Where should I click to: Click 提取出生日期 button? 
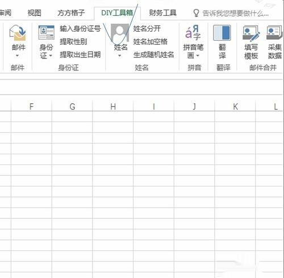80,54
